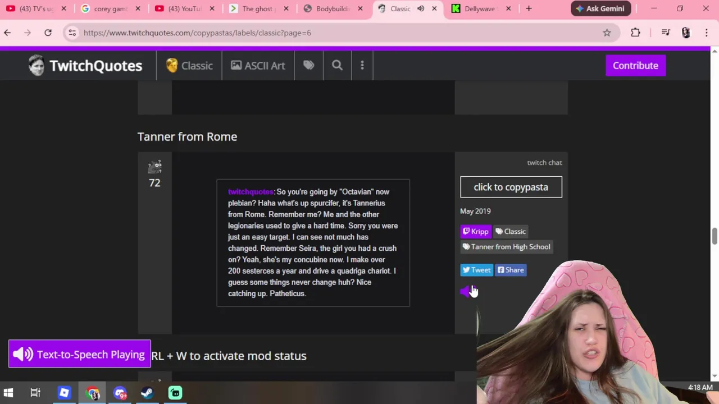
Task: Open the site search magnifier icon
Action: 337,66
